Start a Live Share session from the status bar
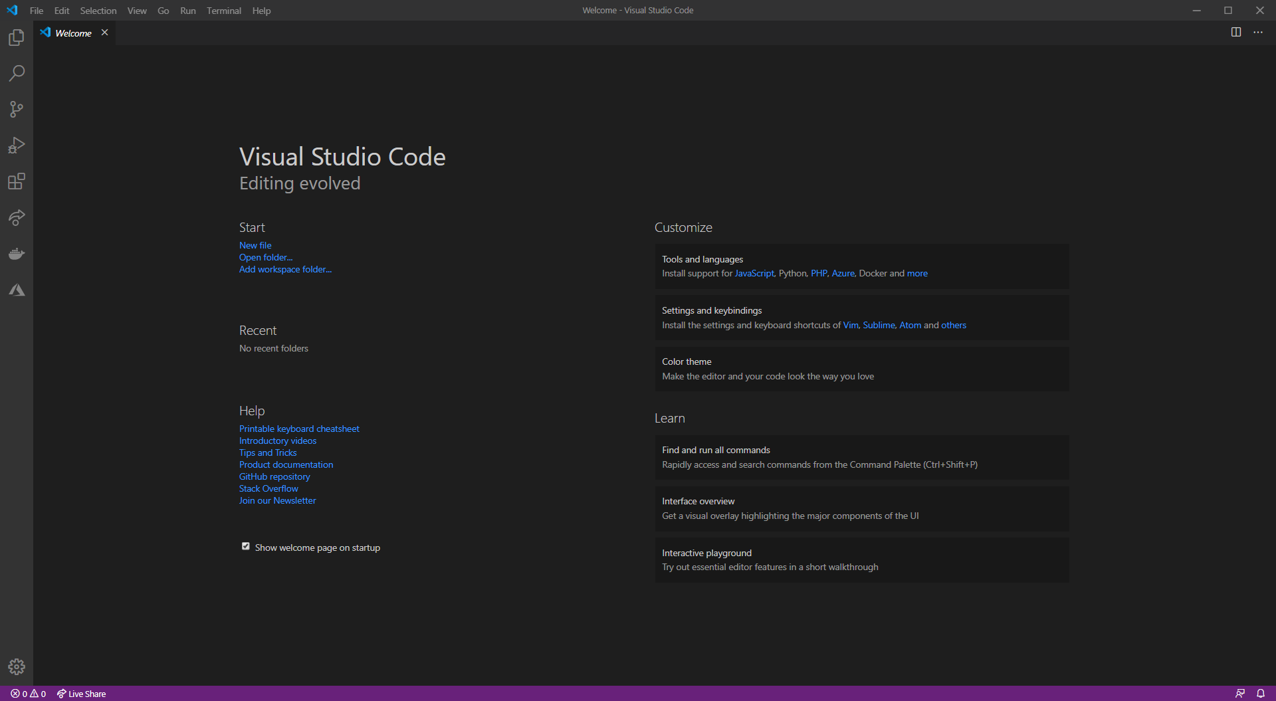 [x=80, y=693]
